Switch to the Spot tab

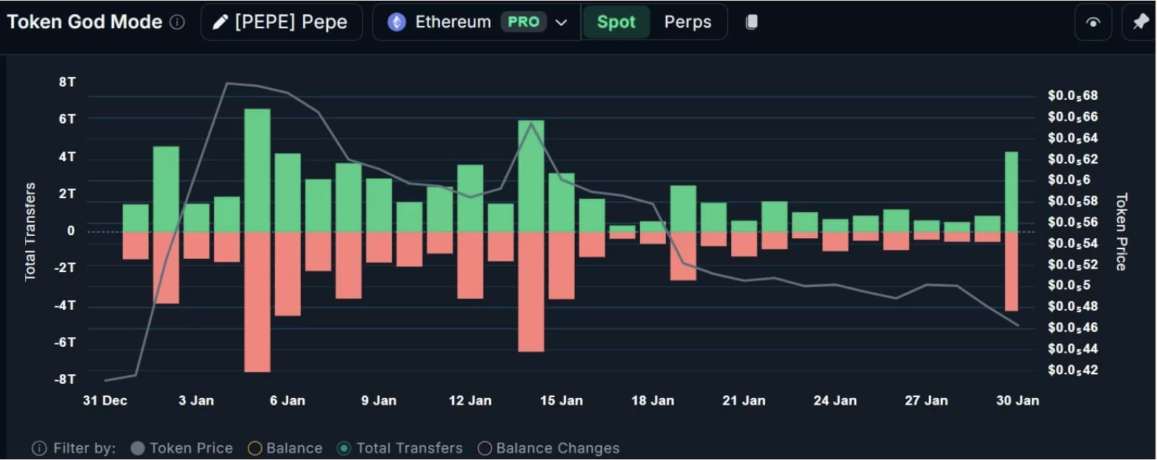[616, 22]
